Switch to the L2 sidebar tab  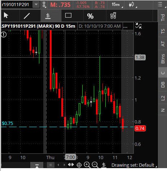(163, 98)
